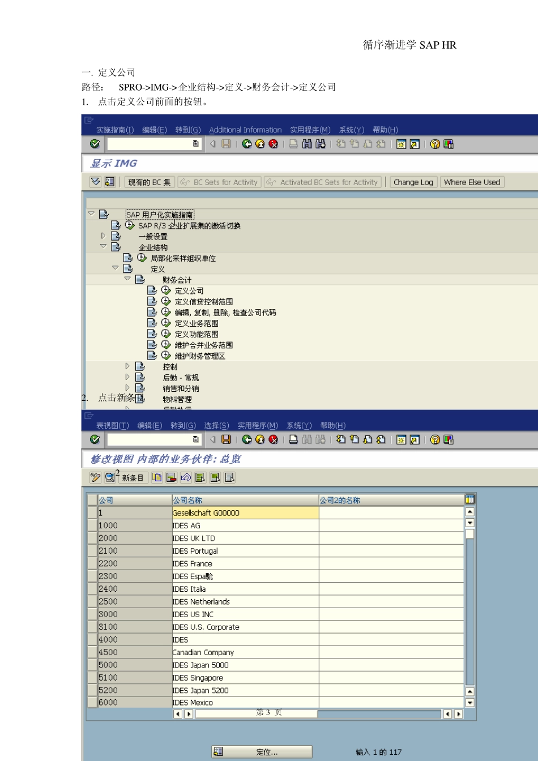The image size is (538, 761).
Task: Collapse 企业结构 tree node
Action: tap(103, 246)
